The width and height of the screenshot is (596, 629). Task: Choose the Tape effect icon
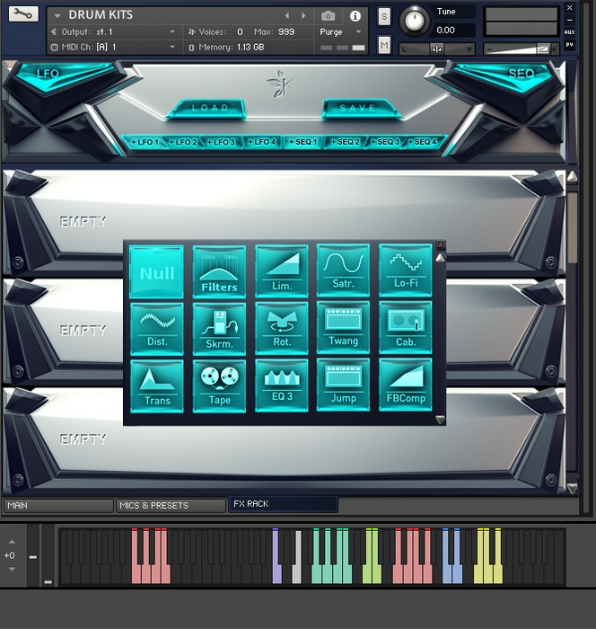pos(219,385)
